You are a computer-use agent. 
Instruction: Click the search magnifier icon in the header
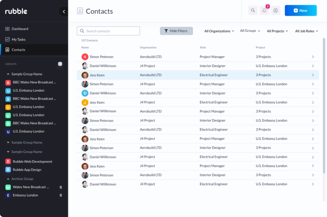253,10
